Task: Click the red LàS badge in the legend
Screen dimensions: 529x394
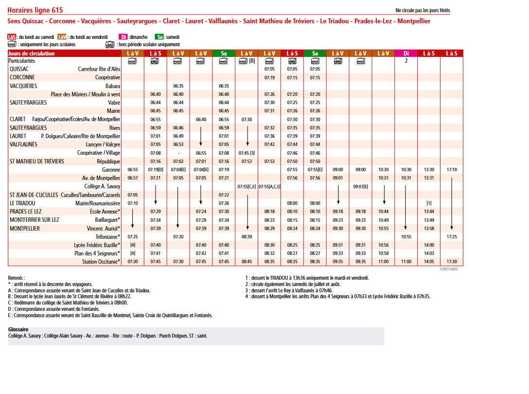Action: (12, 37)
